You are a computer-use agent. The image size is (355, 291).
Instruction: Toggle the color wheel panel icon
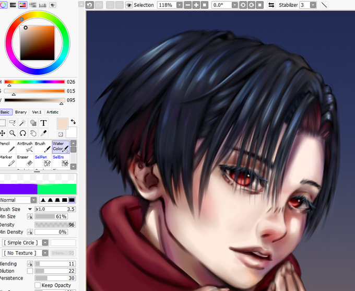pyautogui.click(x=3, y=5)
